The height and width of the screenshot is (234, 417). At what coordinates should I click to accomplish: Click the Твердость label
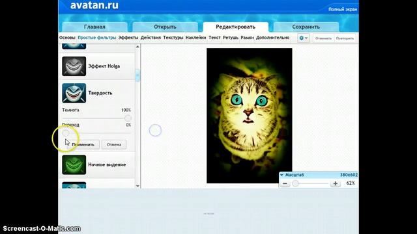[100, 93]
